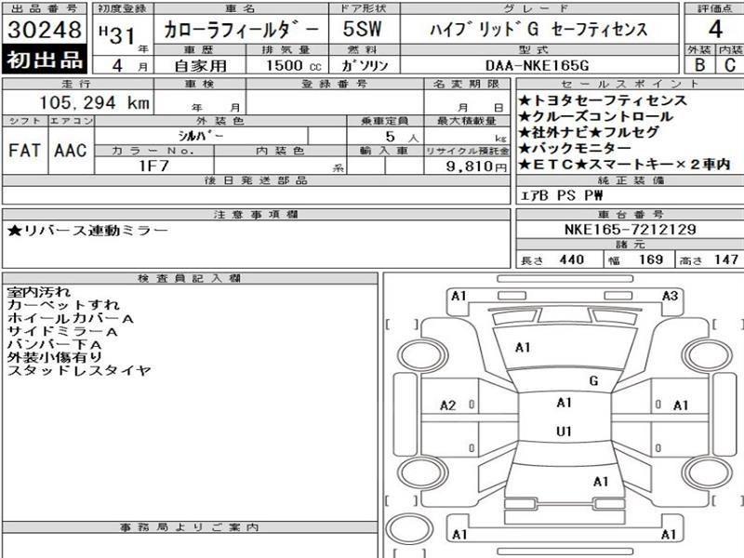Select the ★社外ナビ★フルセグ line

[589, 132]
